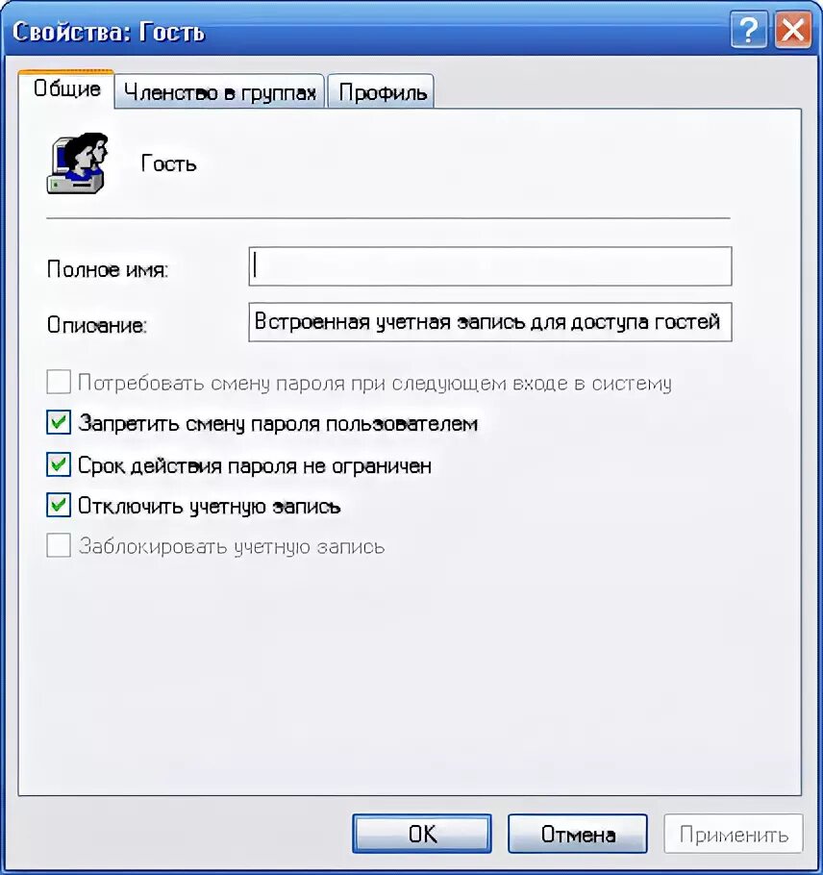Click the Отмена button
823x875 pixels.
[578, 834]
